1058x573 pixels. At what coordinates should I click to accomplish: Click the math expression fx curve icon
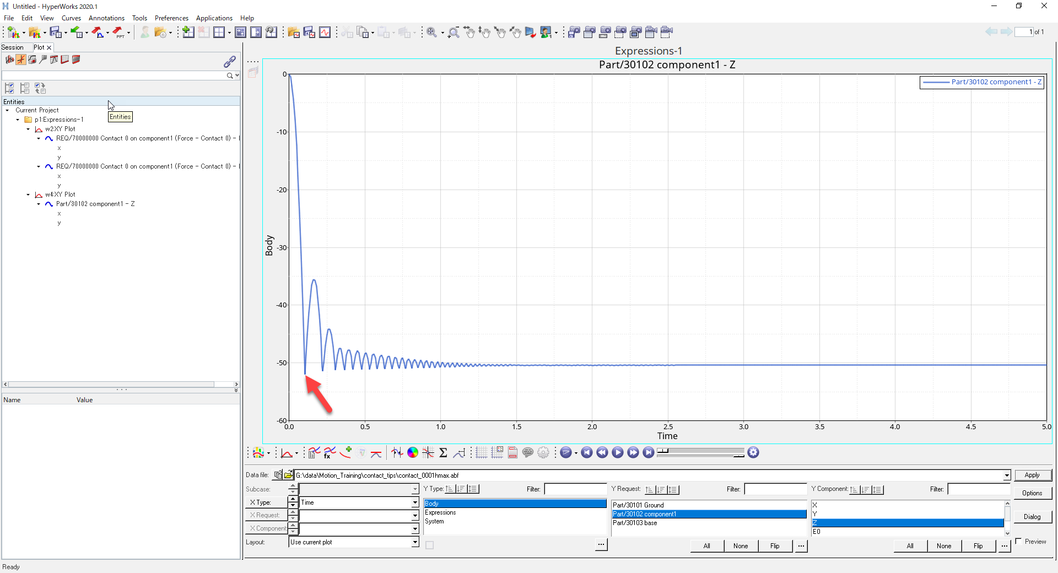(x=330, y=453)
